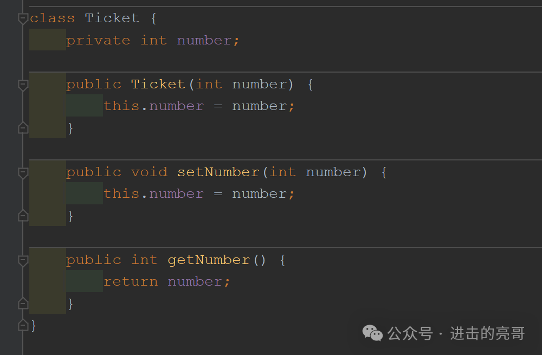Collapse the Ticket constructor fold marker
This screenshot has height=355, width=542.
click(23, 85)
